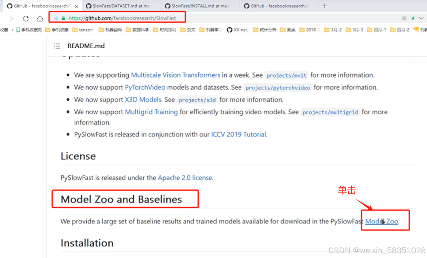Follow the PyTorchVideo link

click(x=145, y=87)
